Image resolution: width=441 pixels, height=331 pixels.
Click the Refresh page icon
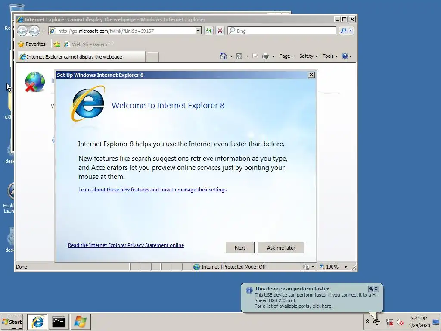tap(209, 31)
